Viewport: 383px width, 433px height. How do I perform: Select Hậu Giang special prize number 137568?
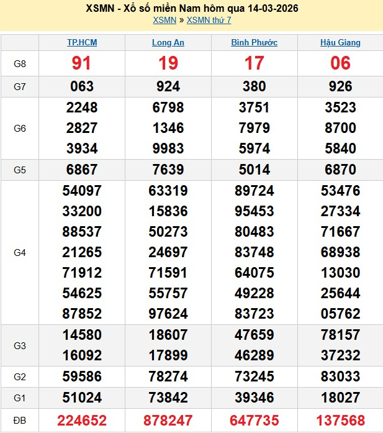(340, 421)
